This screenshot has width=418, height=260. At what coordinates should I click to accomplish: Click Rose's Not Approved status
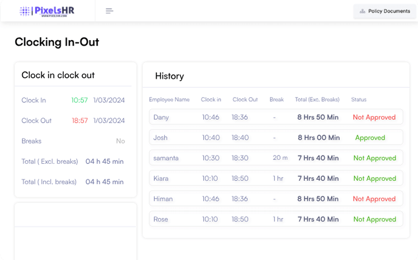click(x=374, y=219)
